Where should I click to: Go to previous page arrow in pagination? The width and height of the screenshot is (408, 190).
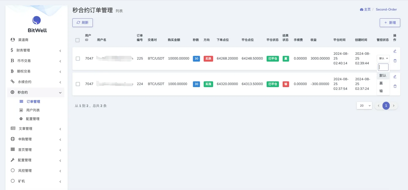tap(379, 106)
